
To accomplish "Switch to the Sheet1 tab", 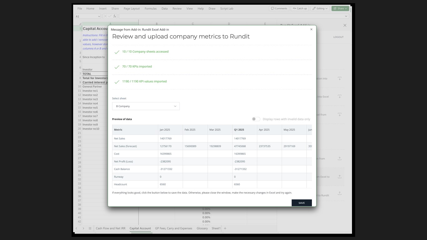I will [216, 228].
